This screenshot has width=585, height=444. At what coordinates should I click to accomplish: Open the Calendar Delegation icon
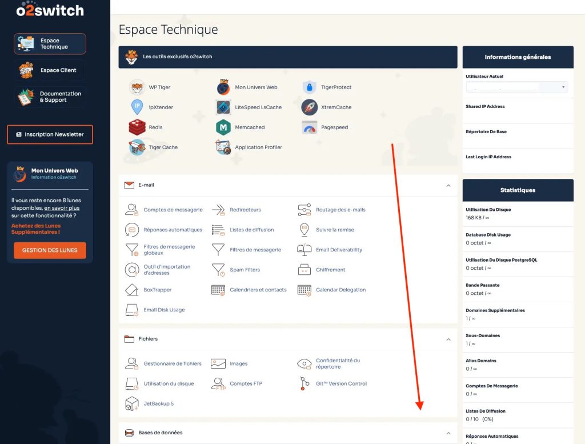(x=304, y=290)
